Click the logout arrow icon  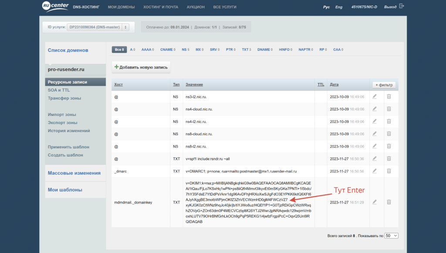tap(401, 6)
